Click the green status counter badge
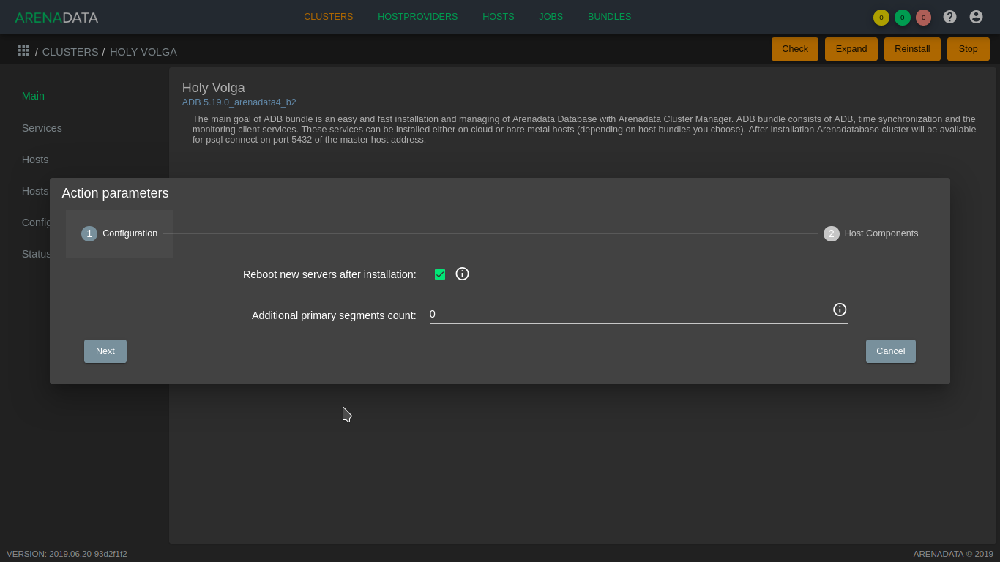This screenshot has height=562, width=1000. pos(902,18)
